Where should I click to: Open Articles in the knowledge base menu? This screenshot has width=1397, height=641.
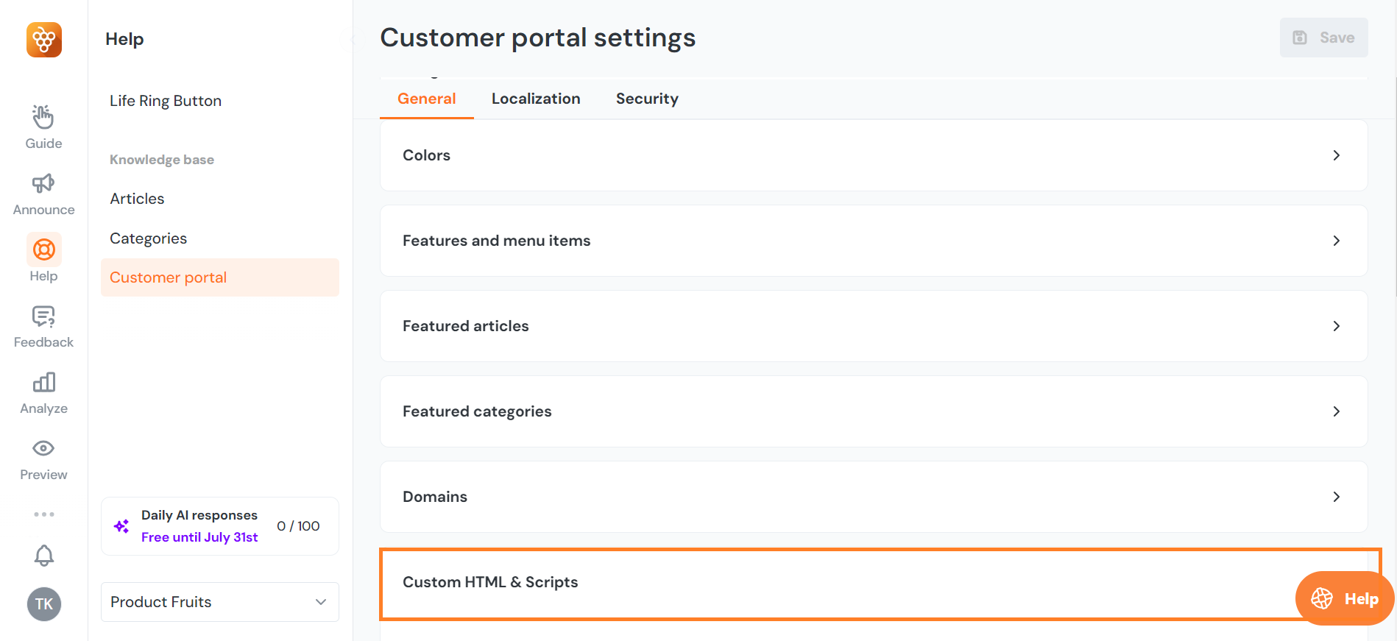coord(137,199)
